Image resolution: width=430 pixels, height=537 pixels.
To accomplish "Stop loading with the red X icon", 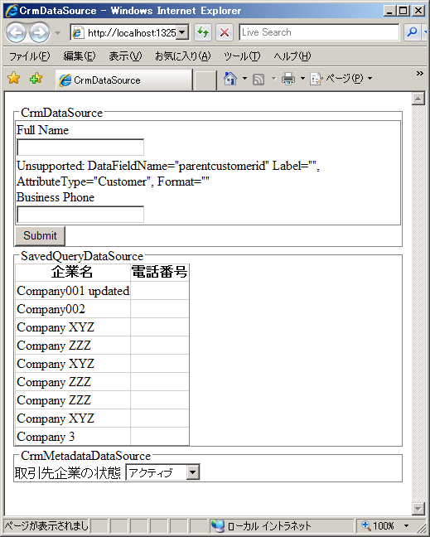I will coord(225,32).
